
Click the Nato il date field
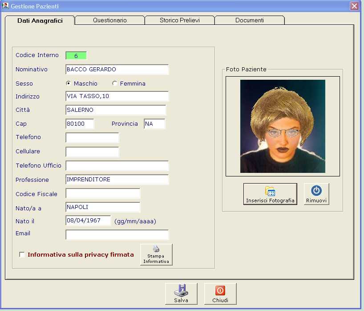coord(88,221)
